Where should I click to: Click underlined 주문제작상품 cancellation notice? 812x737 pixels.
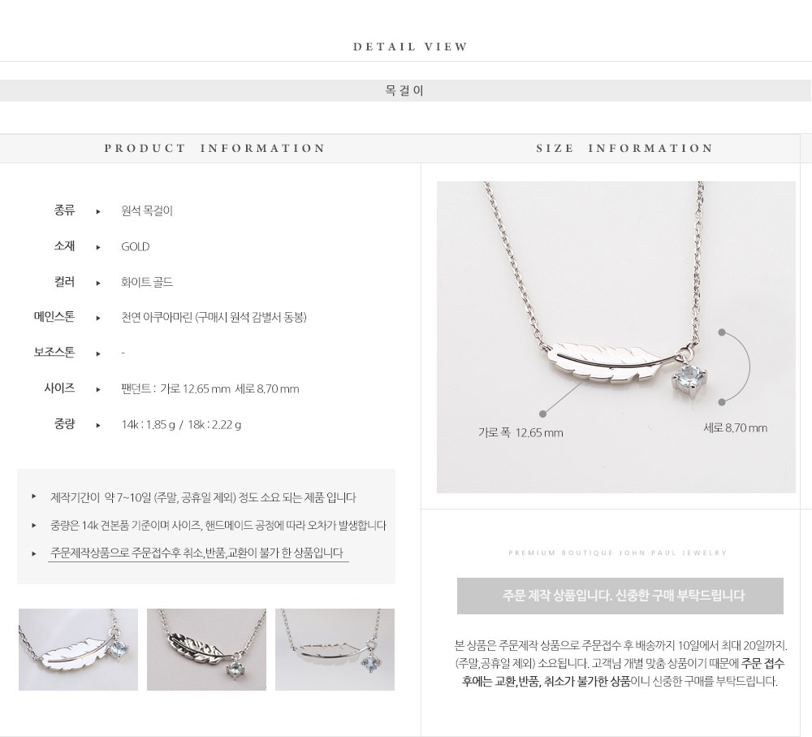pyautogui.click(x=197, y=553)
